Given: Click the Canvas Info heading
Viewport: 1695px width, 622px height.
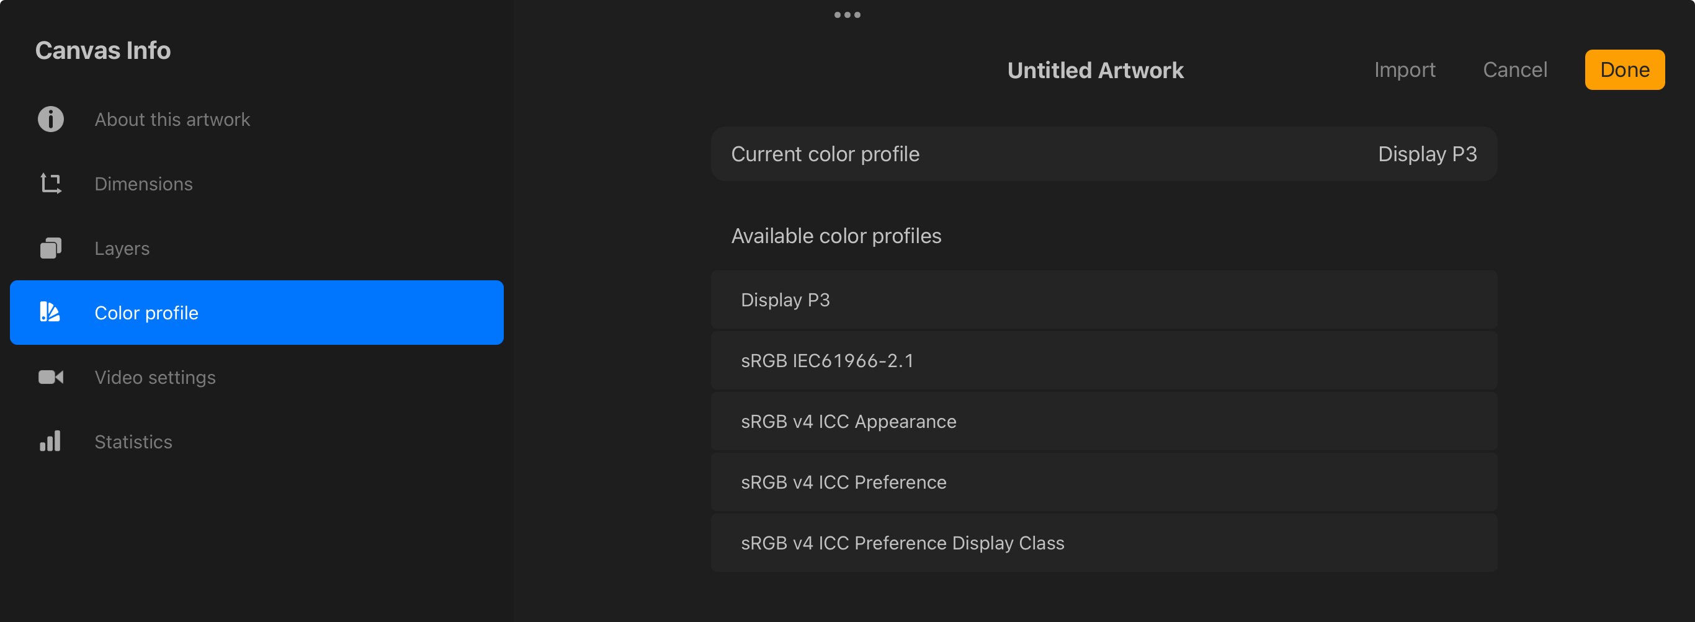Looking at the screenshot, I should point(102,51).
